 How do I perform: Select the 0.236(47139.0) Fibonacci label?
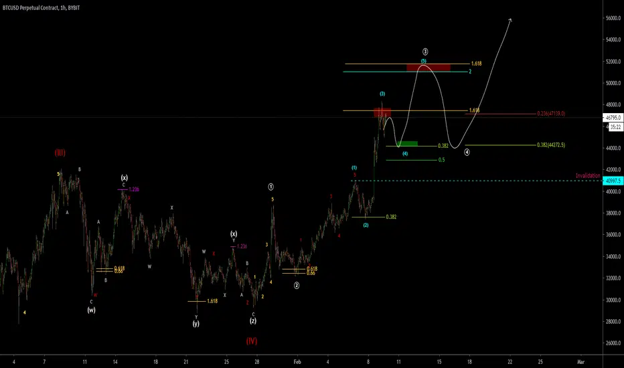(551, 113)
